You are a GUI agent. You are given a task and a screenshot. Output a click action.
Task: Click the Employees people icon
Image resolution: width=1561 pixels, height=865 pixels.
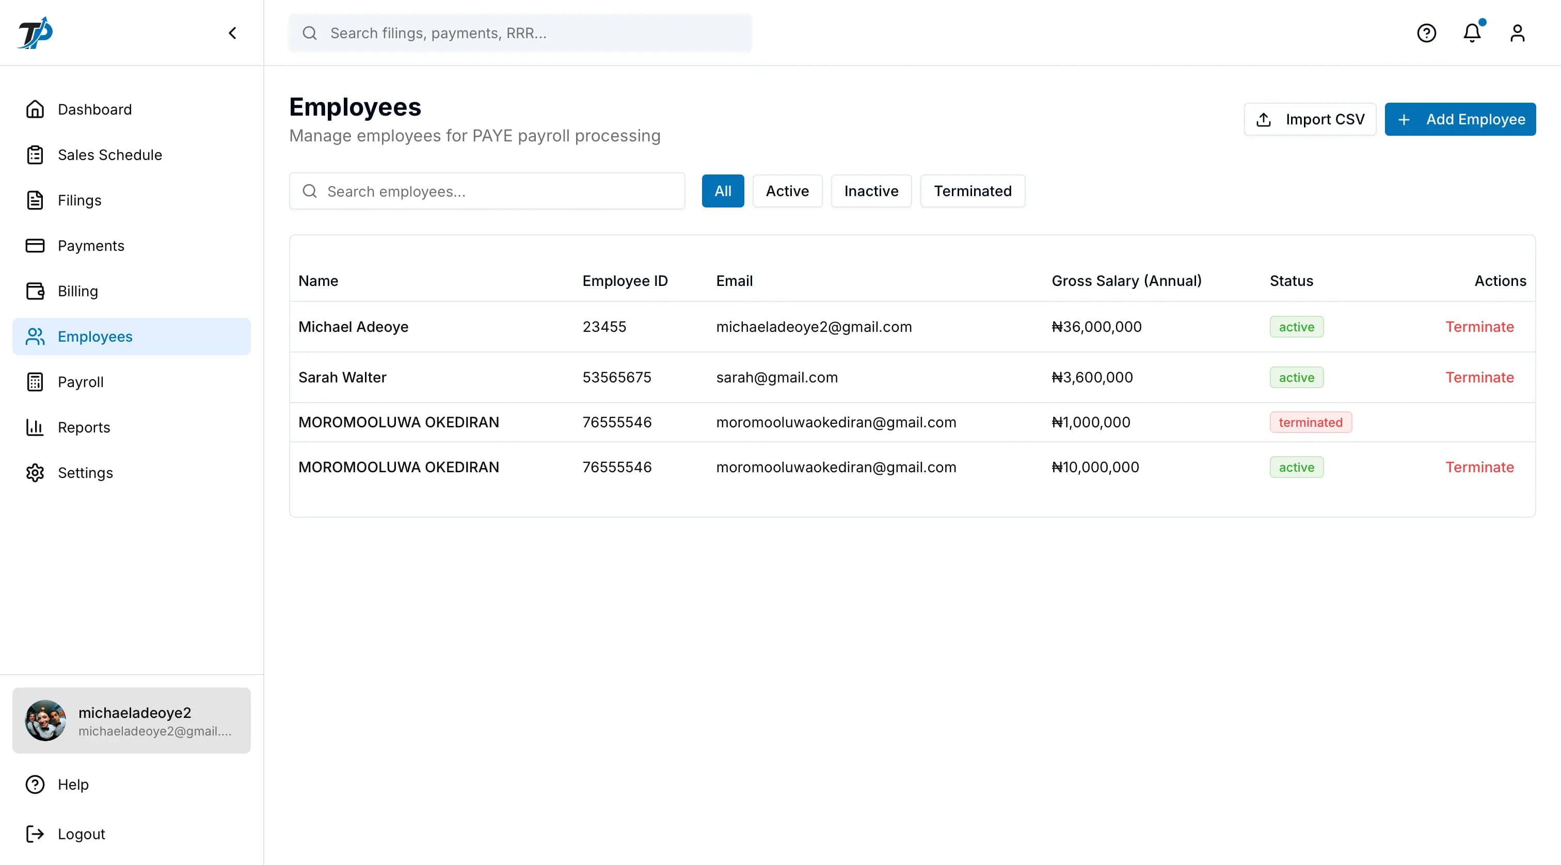click(x=35, y=336)
